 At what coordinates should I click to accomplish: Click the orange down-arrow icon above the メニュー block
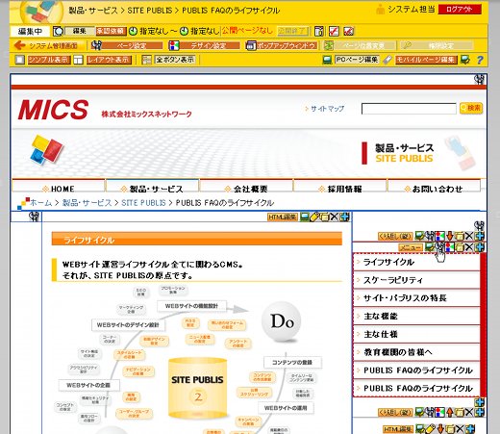[450, 236]
